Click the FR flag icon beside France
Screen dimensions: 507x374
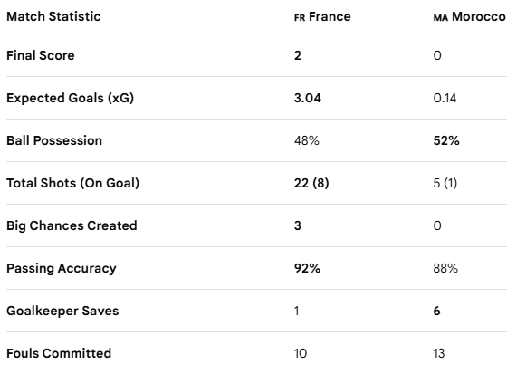pyautogui.click(x=300, y=17)
